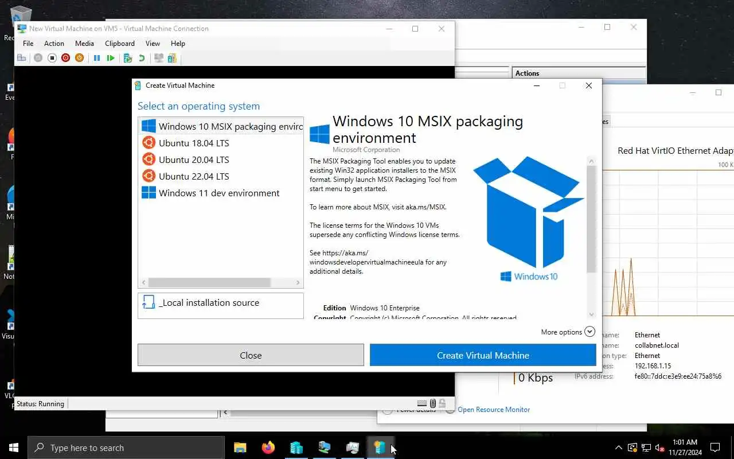
Task: Click the Local installation source icon
Action: 149,302
